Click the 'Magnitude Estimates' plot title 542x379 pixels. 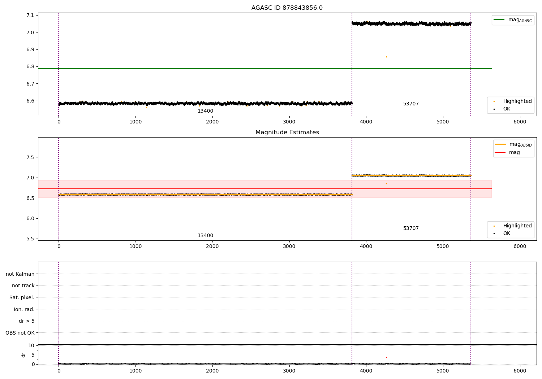coord(287,132)
